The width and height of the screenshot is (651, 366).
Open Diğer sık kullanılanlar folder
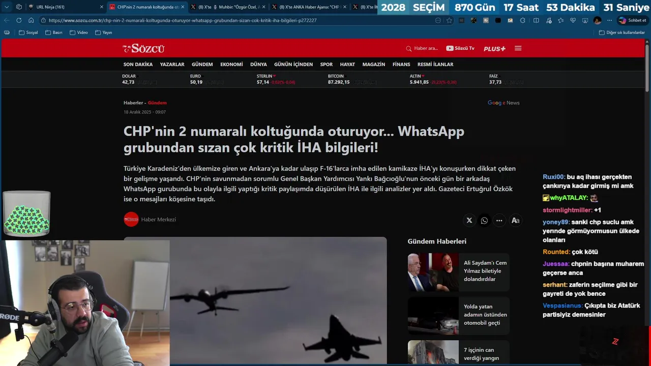point(622,33)
